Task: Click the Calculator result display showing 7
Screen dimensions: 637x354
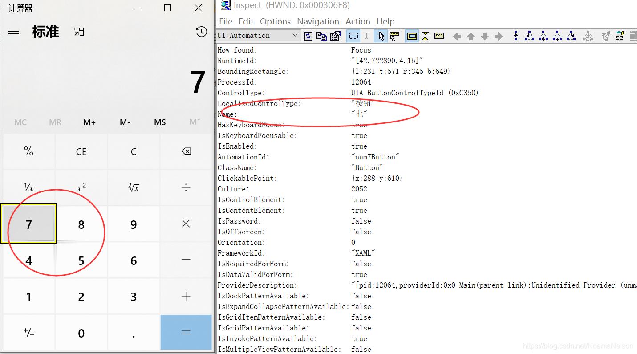Action: tap(198, 82)
